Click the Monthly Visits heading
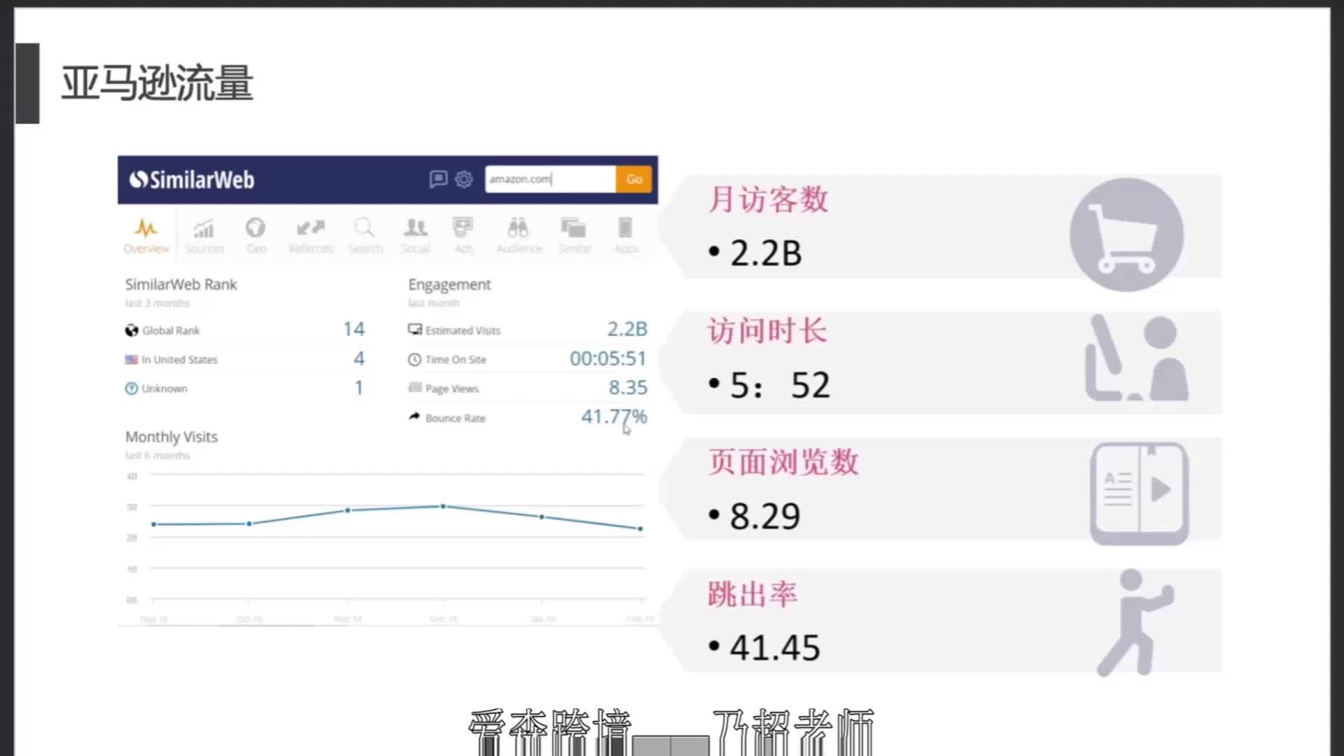1344x756 pixels. coord(171,437)
